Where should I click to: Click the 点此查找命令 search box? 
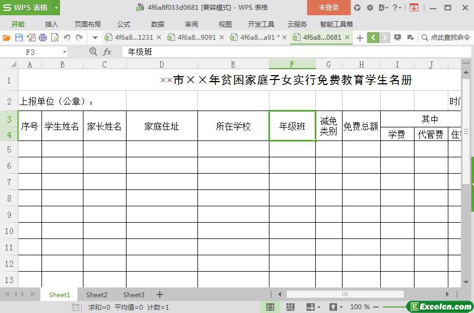point(446,38)
